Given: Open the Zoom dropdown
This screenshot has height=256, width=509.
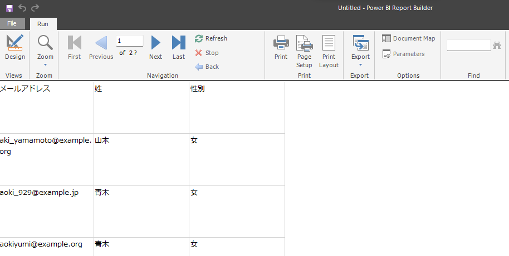Looking at the screenshot, I should tap(45, 49).
